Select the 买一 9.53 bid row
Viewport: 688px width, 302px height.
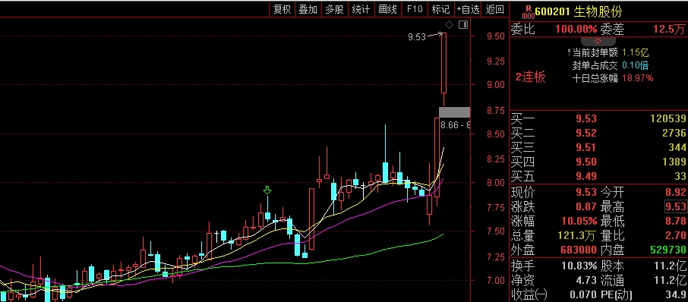(x=598, y=118)
